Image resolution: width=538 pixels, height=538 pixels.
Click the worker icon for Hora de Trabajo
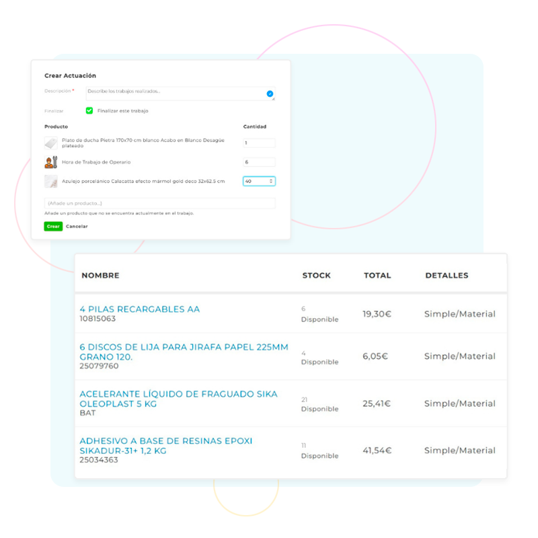point(51,162)
